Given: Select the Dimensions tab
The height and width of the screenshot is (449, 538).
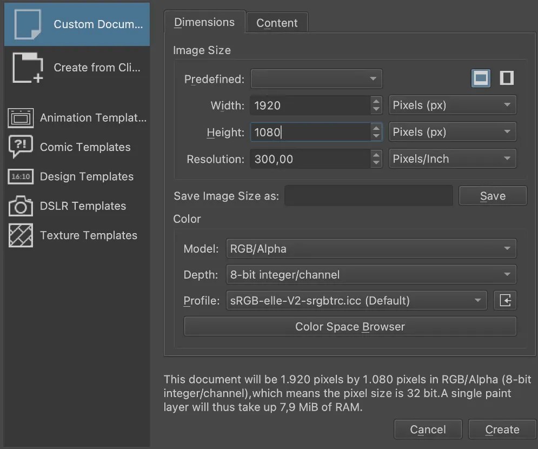Looking at the screenshot, I should [204, 22].
